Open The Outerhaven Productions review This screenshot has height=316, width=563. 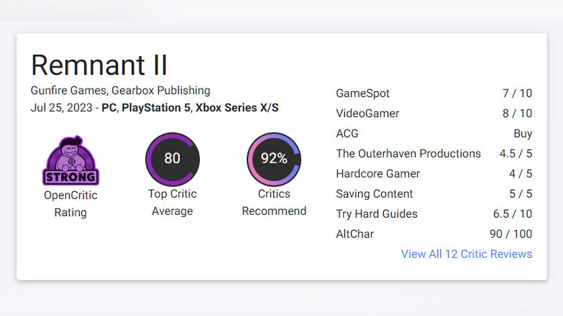click(x=408, y=154)
